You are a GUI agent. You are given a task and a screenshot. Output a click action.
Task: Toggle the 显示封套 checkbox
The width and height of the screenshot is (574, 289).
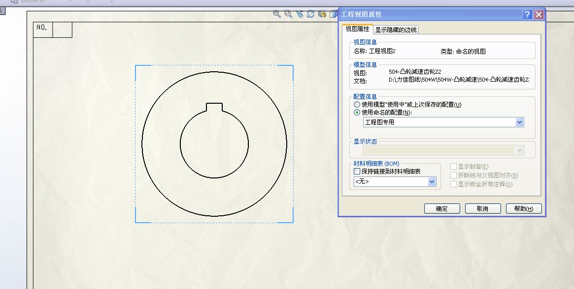(x=453, y=167)
